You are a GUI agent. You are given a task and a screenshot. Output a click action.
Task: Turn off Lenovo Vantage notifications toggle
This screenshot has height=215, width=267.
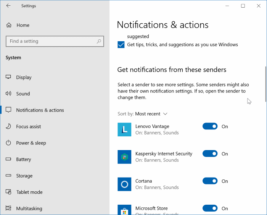tap(210, 126)
